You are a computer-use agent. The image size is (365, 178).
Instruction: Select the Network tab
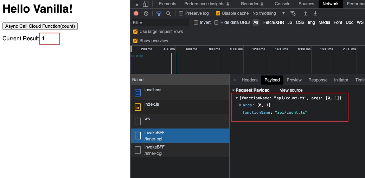click(x=330, y=4)
